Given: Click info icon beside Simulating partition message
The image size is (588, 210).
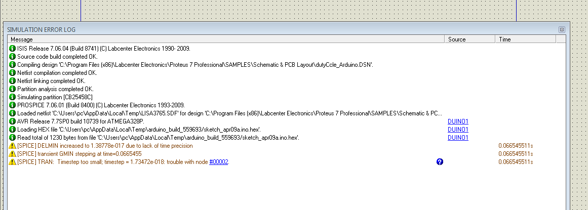Looking at the screenshot, I should 12,97.
